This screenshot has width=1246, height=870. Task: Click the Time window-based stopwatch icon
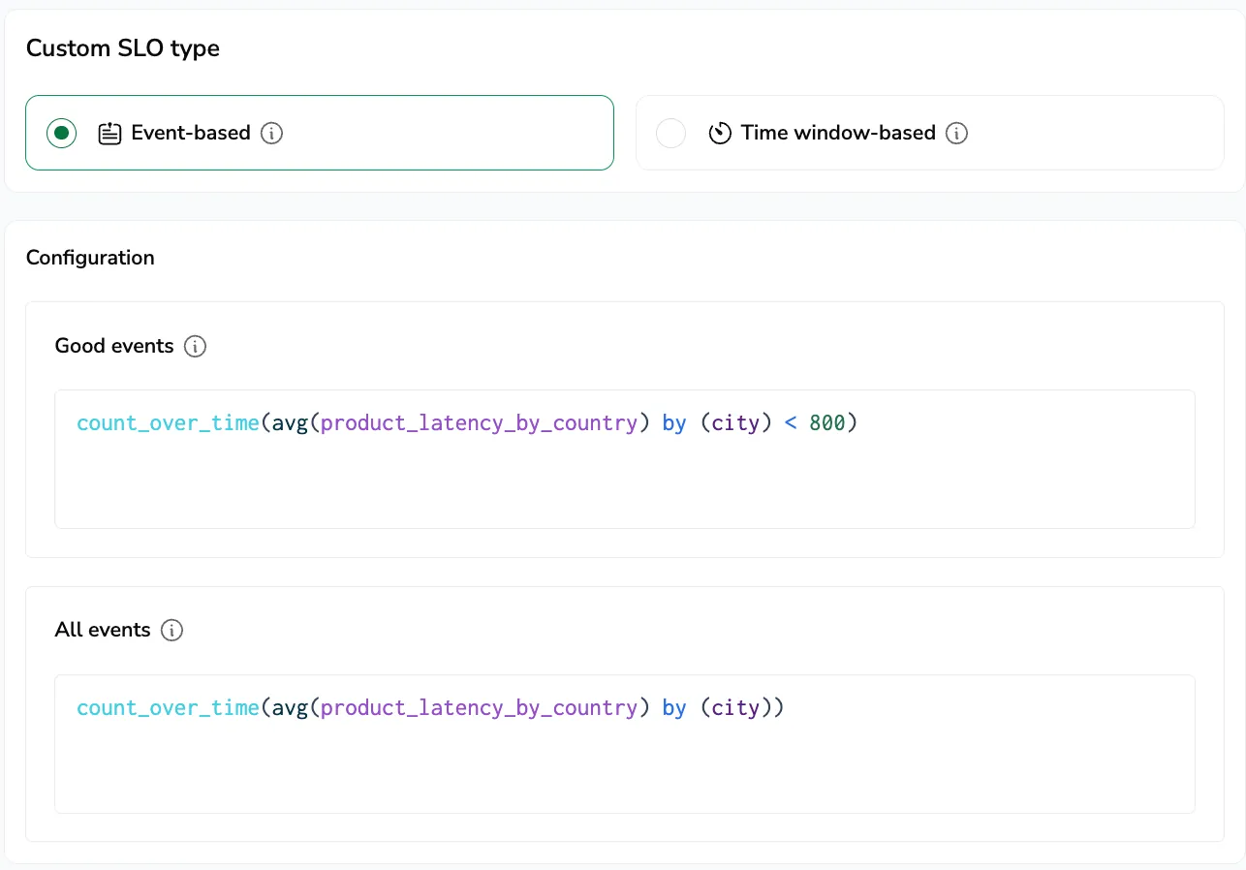pyautogui.click(x=720, y=133)
